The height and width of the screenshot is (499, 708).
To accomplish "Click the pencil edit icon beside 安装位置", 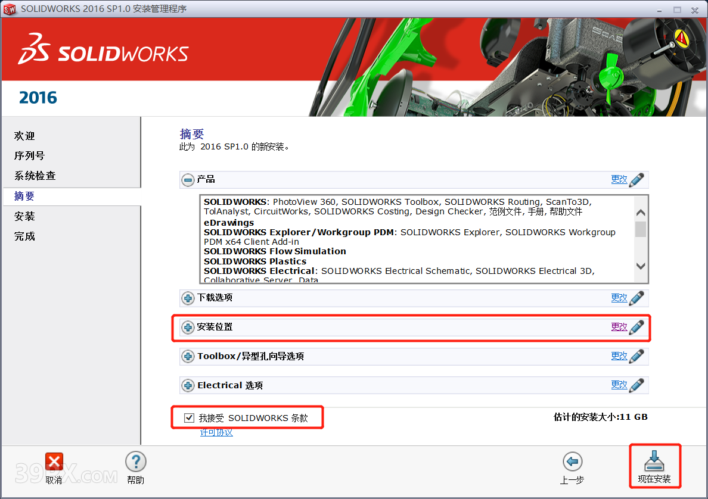I will (x=637, y=326).
